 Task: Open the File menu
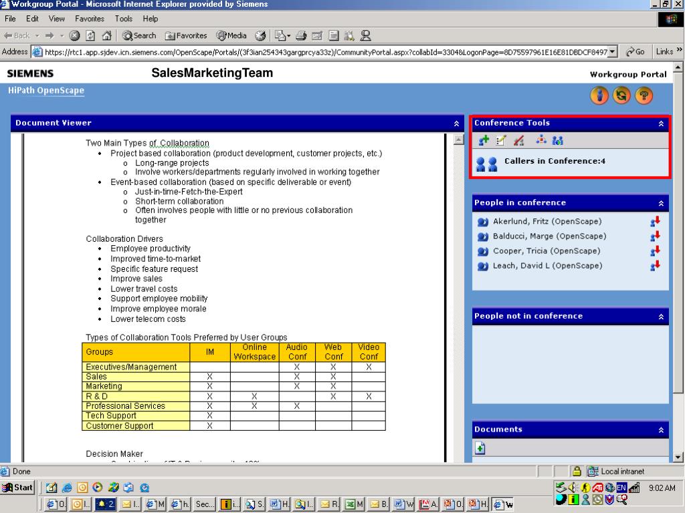pyautogui.click(x=10, y=19)
